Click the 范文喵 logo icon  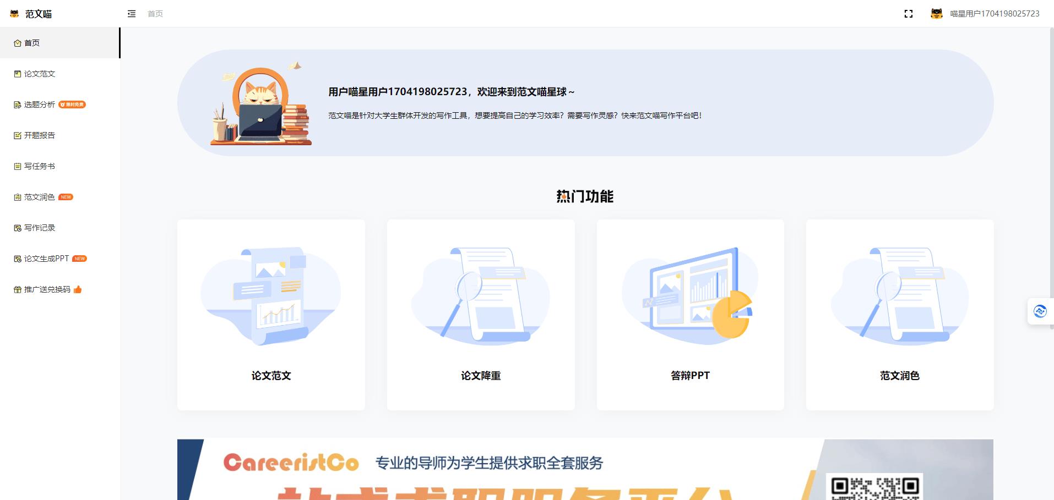pyautogui.click(x=14, y=14)
